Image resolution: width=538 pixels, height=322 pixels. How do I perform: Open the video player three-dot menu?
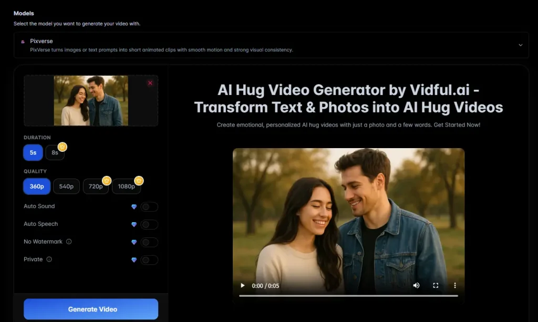click(455, 285)
